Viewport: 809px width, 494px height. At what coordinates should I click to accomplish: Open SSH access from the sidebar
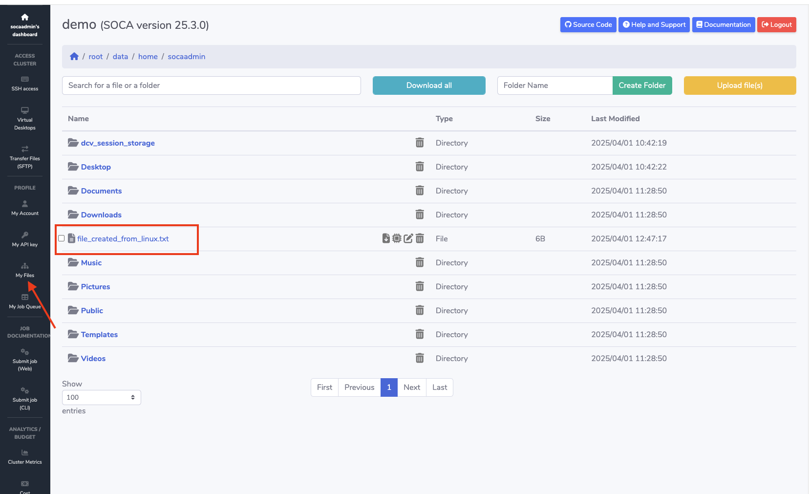[x=25, y=84]
